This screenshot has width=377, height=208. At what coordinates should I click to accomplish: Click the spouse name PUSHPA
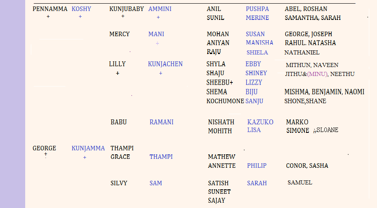[x=257, y=9]
